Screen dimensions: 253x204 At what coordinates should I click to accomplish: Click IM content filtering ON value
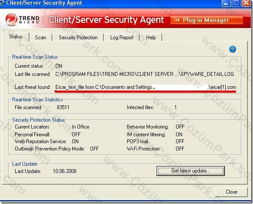pyautogui.click(x=179, y=134)
